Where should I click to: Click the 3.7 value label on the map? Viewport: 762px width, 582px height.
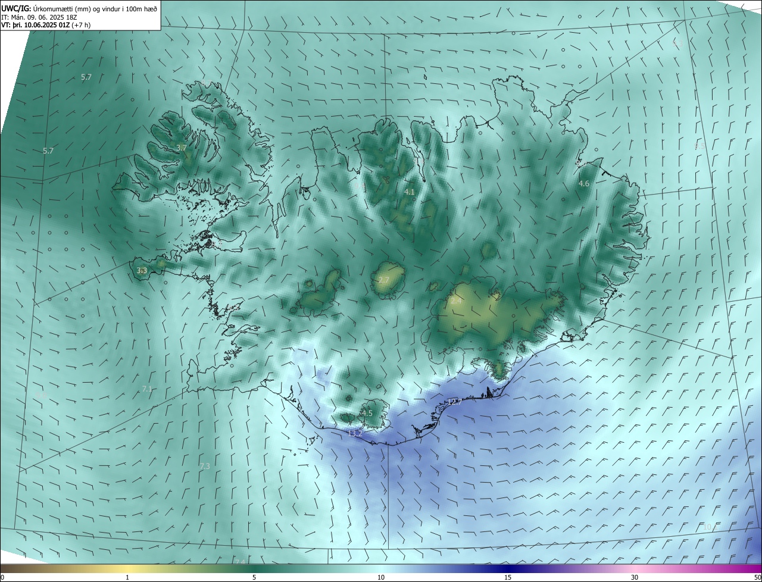[182, 148]
